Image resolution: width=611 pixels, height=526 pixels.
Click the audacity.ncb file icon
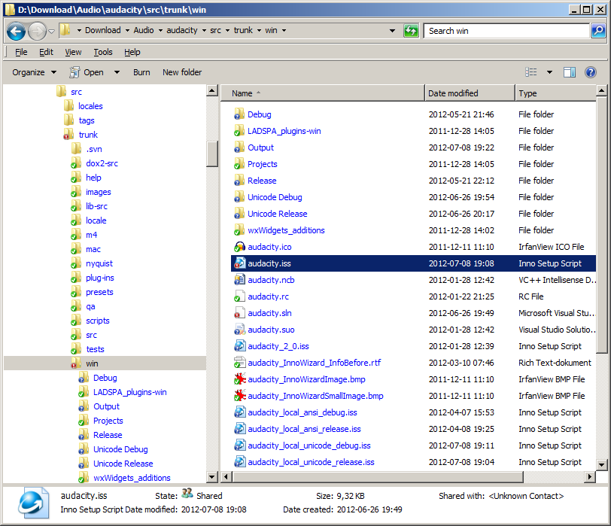pos(239,280)
